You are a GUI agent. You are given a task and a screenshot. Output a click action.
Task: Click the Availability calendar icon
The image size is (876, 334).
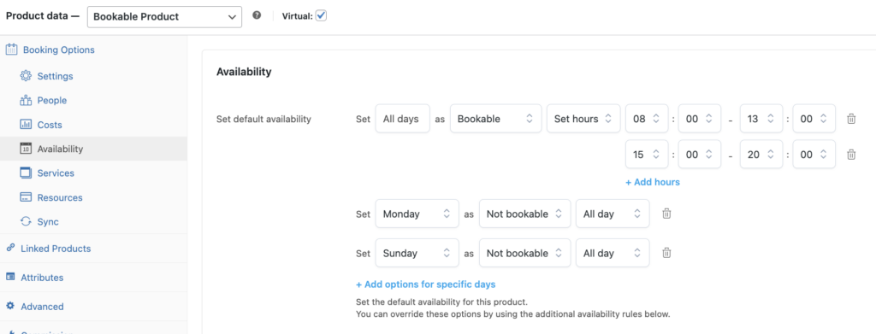pos(26,149)
